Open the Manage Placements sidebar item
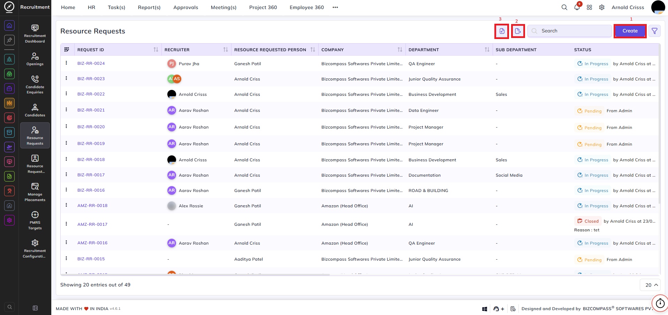This screenshot has width=668, height=315. (x=35, y=192)
